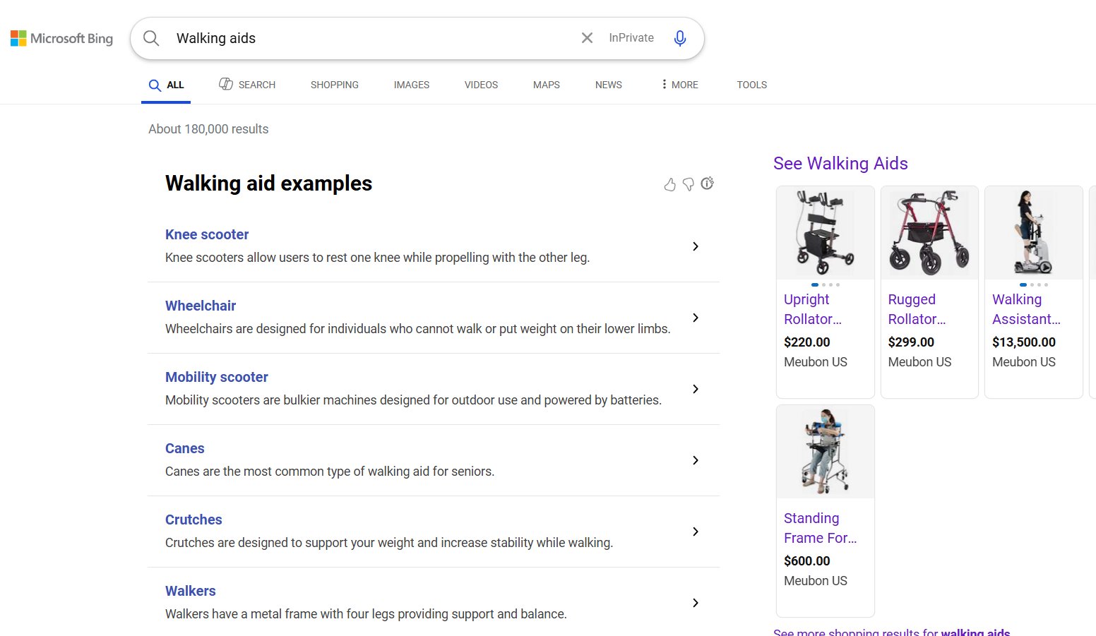Image resolution: width=1096 pixels, height=636 pixels.
Task: Click the feedback timer icon near thumbs
Action: [x=707, y=184]
